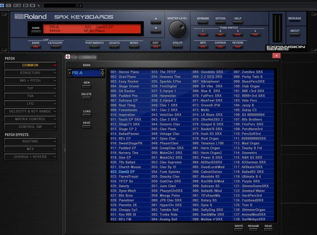The height and width of the screenshot is (235, 317).
Task: Toggle Tone Switch 1
Action: tap(203, 35)
